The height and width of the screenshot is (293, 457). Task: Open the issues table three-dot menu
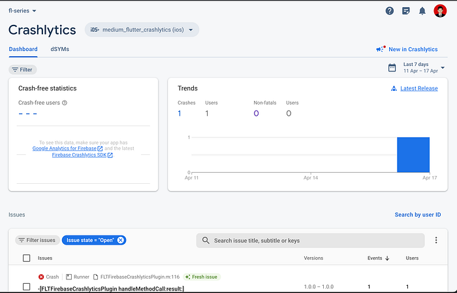tap(436, 240)
